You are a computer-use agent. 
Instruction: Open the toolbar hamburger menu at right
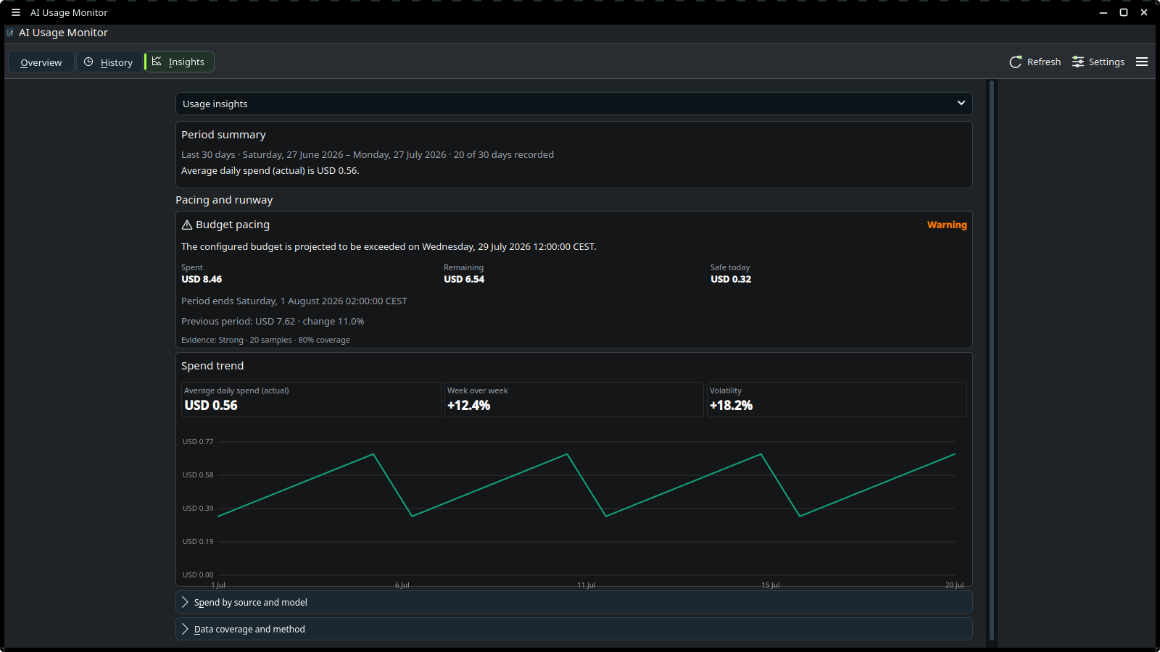tap(1142, 62)
